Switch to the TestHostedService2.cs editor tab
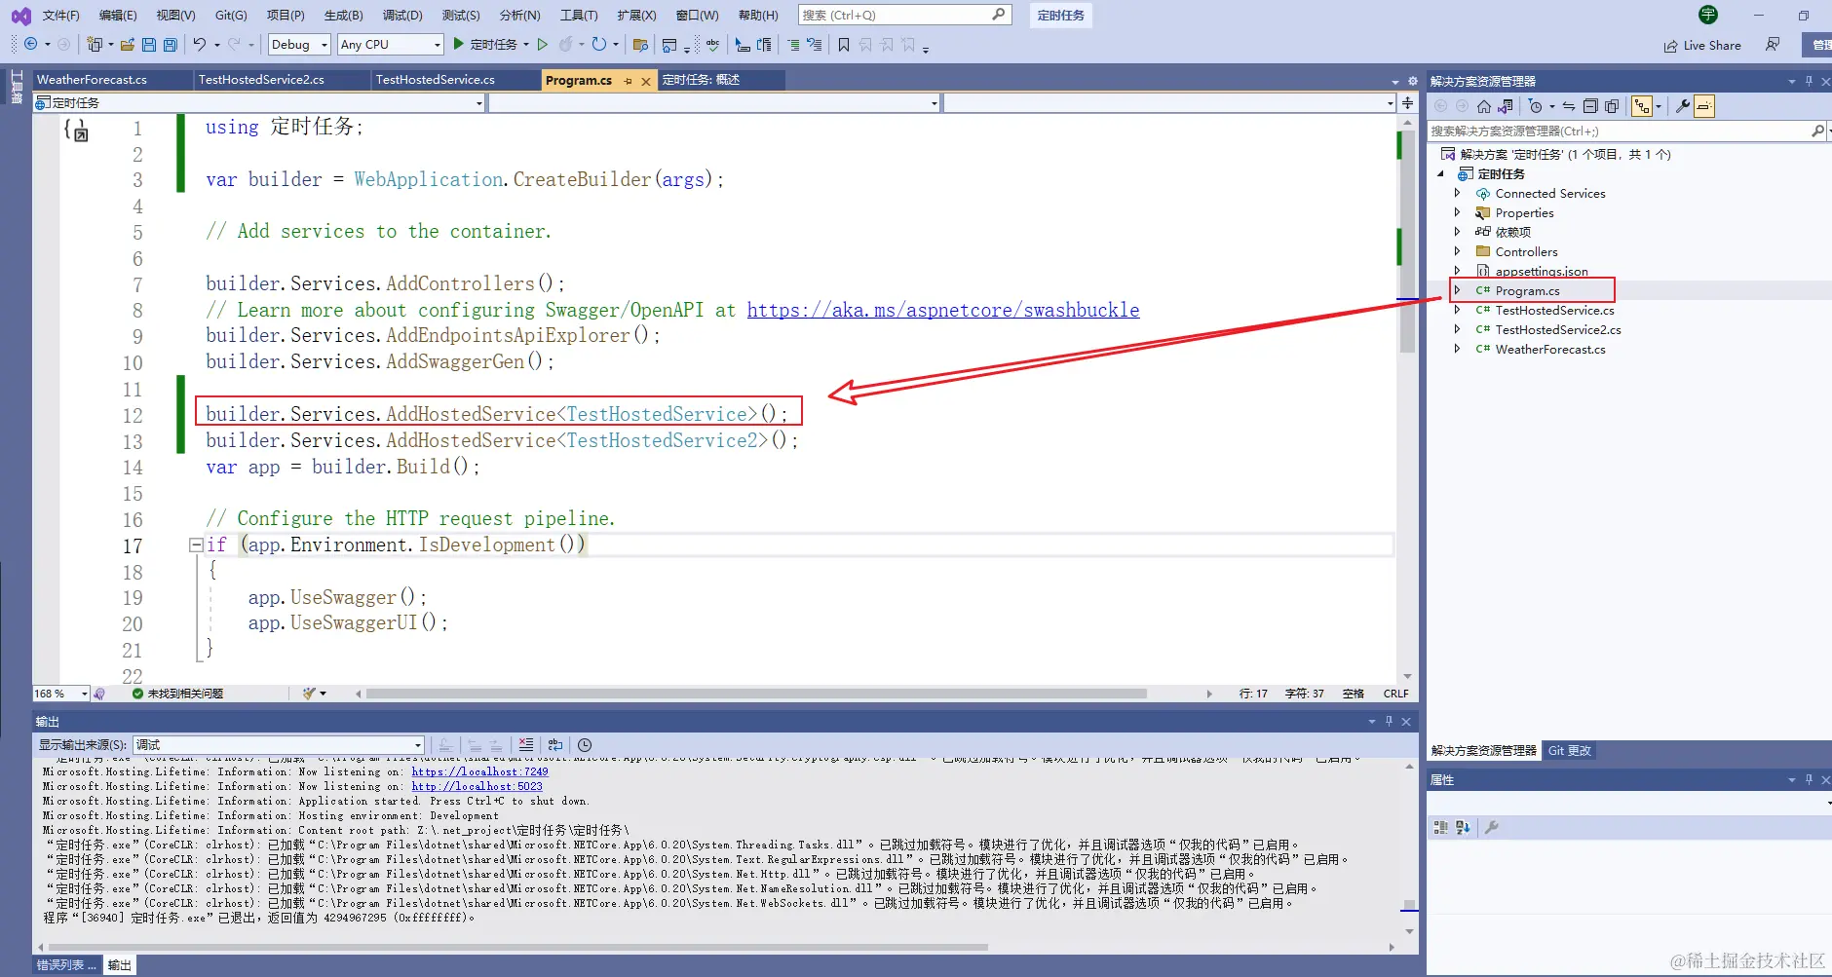This screenshot has height=977, width=1832. coord(261,80)
